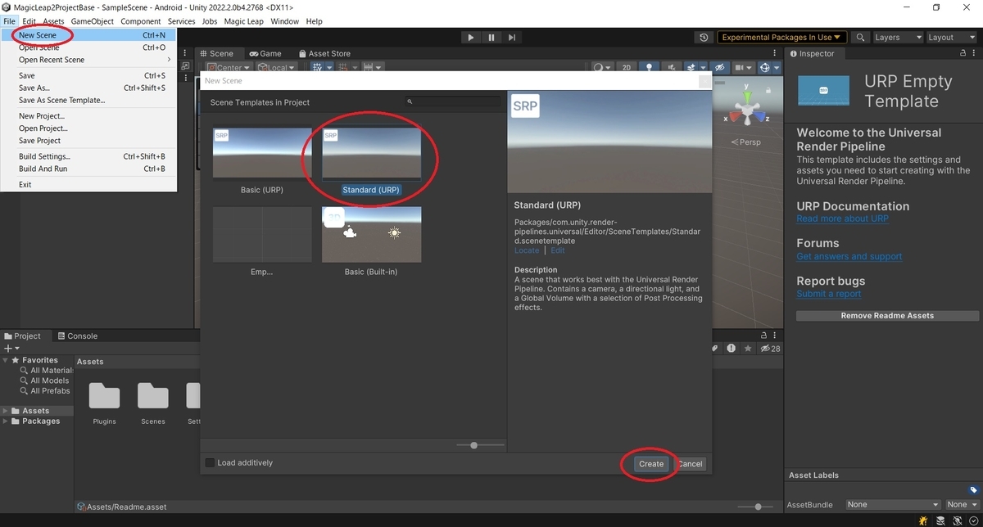Image resolution: width=983 pixels, height=527 pixels.
Task: Toggle hidden objects visibility eye icon
Action: (720, 68)
